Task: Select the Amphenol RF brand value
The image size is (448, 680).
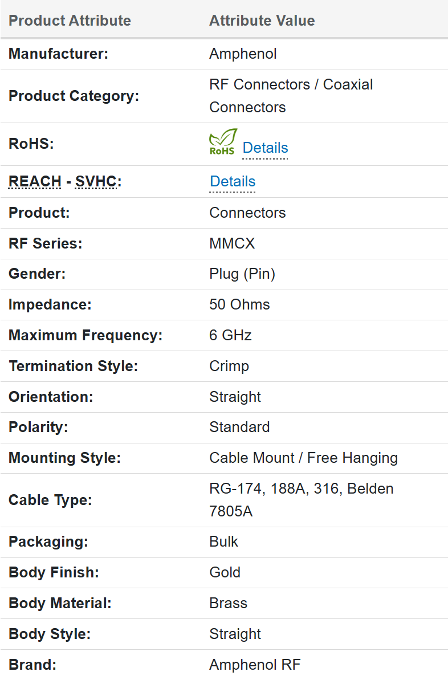Action: 255,665
